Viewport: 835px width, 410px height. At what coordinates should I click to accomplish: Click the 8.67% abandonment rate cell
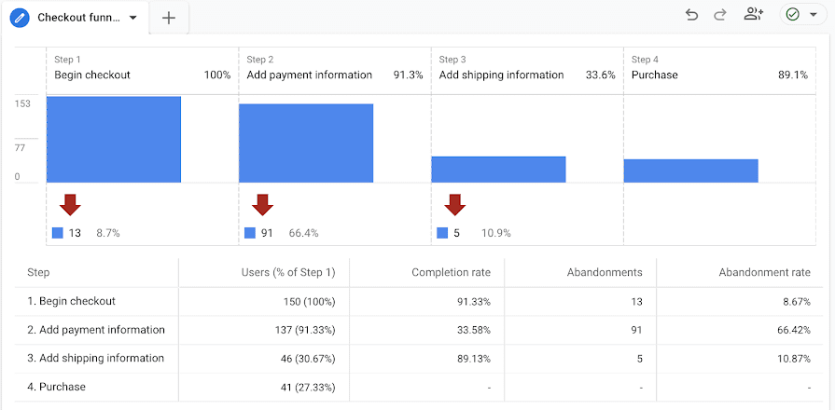pyautogui.click(x=796, y=302)
